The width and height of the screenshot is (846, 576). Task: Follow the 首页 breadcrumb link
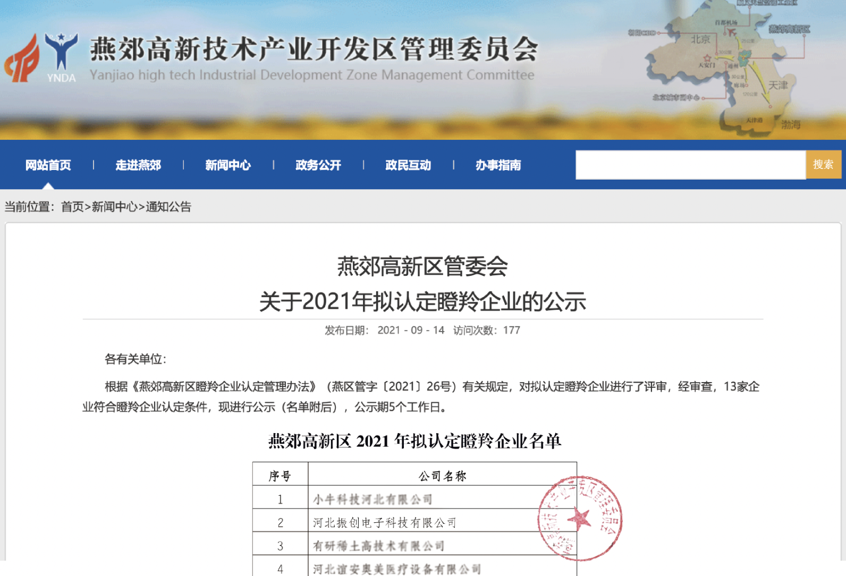tap(72, 207)
